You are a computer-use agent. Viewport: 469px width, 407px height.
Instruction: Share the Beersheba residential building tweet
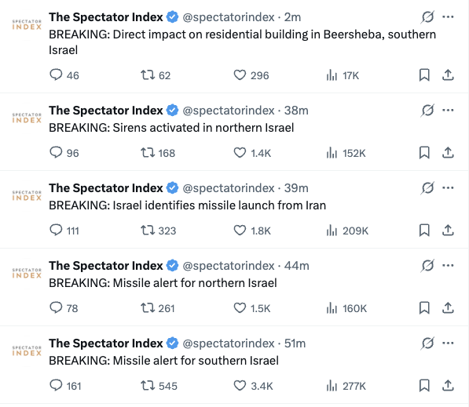pos(448,75)
